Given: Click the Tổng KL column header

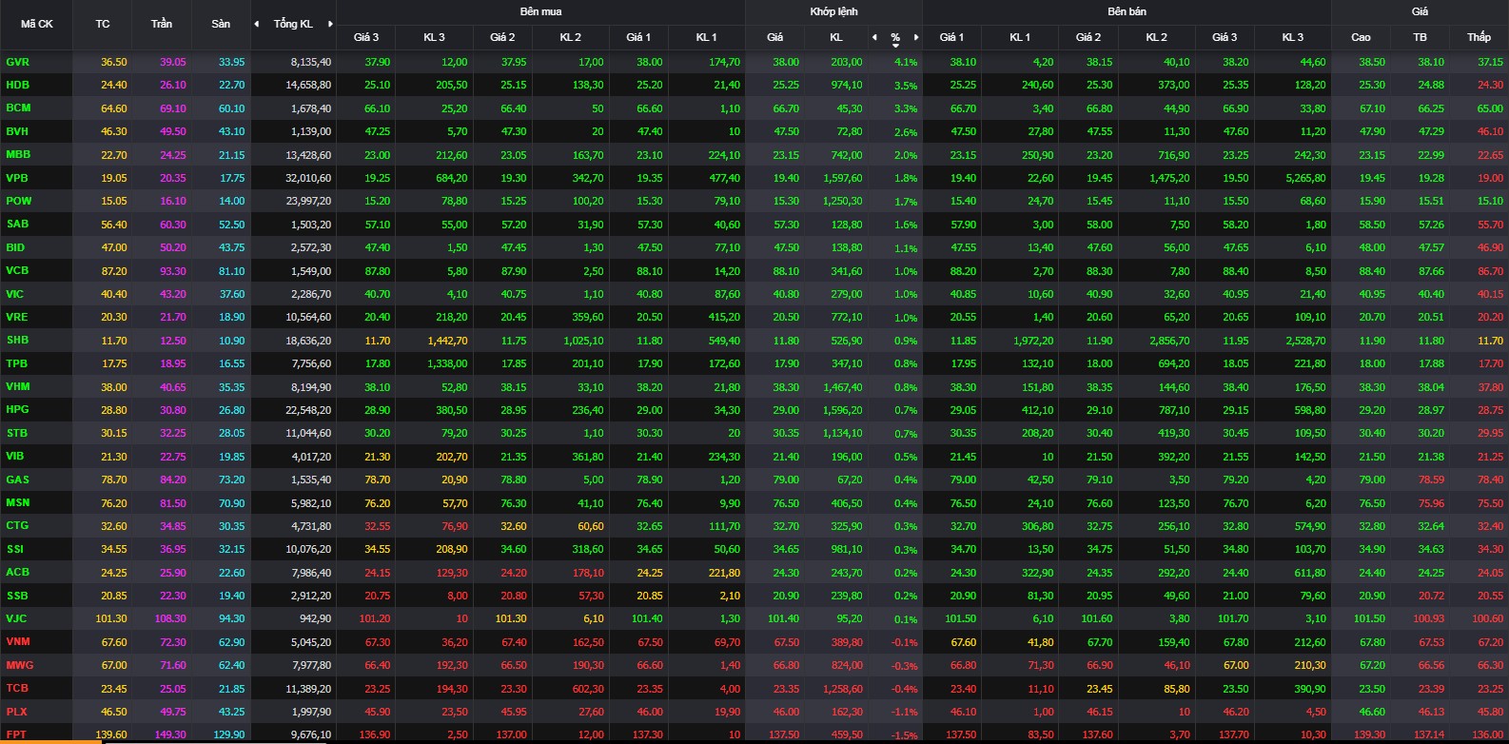Looking at the screenshot, I should pyautogui.click(x=293, y=24).
